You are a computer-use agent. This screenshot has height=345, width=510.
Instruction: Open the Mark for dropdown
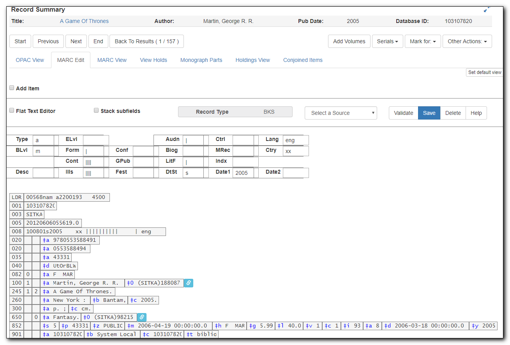(423, 41)
